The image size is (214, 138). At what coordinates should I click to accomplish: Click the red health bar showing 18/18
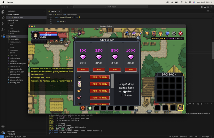point(47,33)
